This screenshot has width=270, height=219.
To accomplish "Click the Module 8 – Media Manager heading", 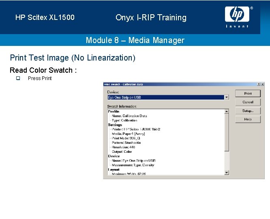I will 135,40.
